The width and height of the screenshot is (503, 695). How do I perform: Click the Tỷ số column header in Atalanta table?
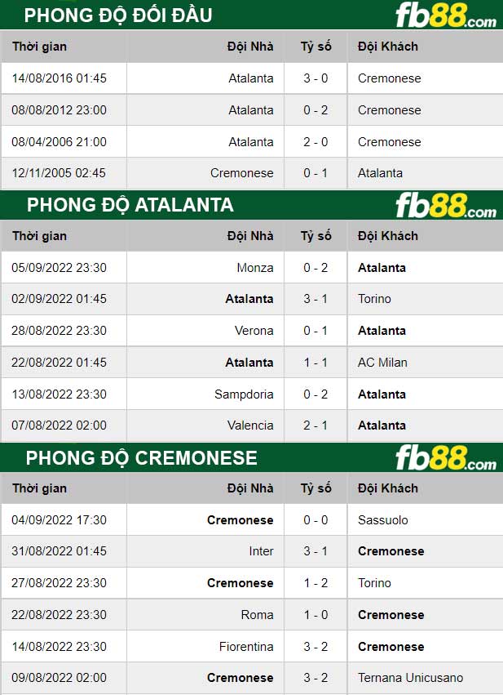coord(315,236)
